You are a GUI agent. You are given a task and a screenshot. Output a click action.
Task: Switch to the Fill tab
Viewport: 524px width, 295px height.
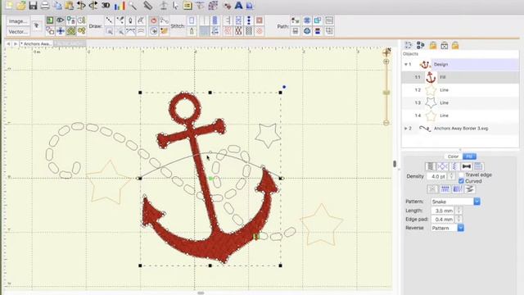pos(469,157)
